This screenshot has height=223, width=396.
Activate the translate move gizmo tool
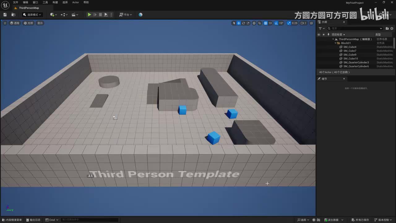(239, 23)
